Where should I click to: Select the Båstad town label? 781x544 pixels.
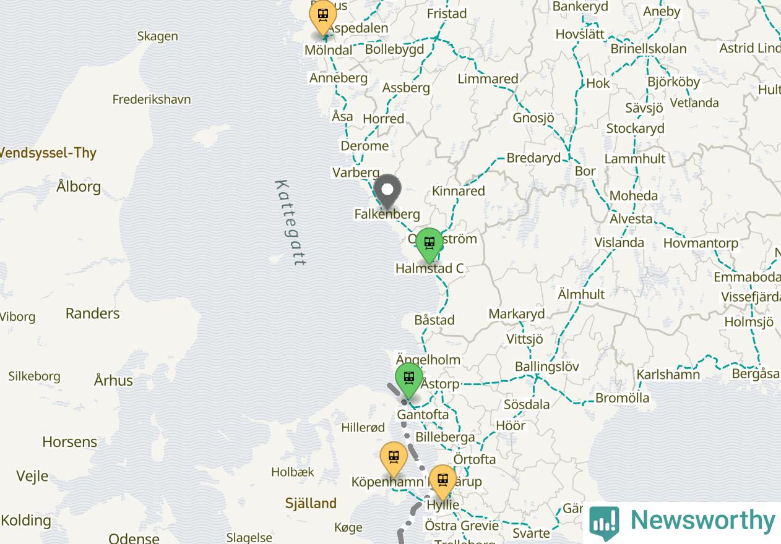(434, 320)
